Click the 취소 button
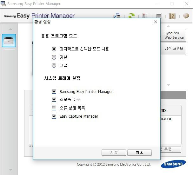Viewport: 193px width, 177px height. coord(139,152)
